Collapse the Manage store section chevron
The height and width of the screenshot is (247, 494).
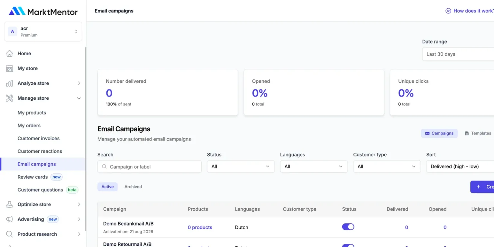[79, 98]
